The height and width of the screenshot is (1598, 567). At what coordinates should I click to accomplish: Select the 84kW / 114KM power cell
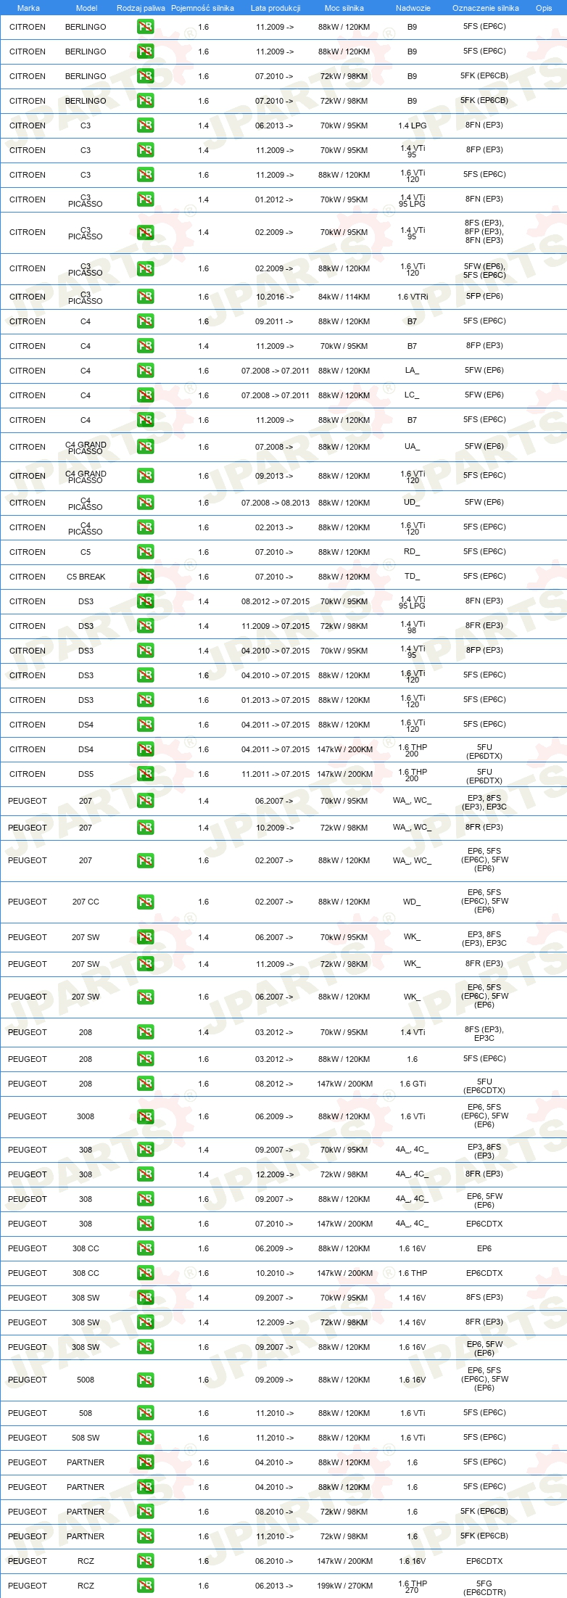point(344,297)
